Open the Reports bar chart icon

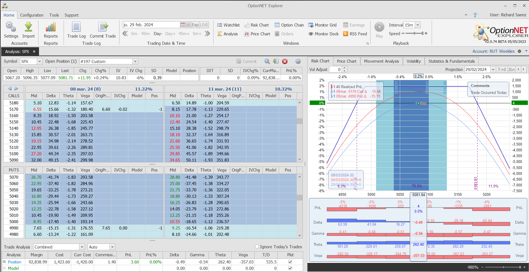51,27
